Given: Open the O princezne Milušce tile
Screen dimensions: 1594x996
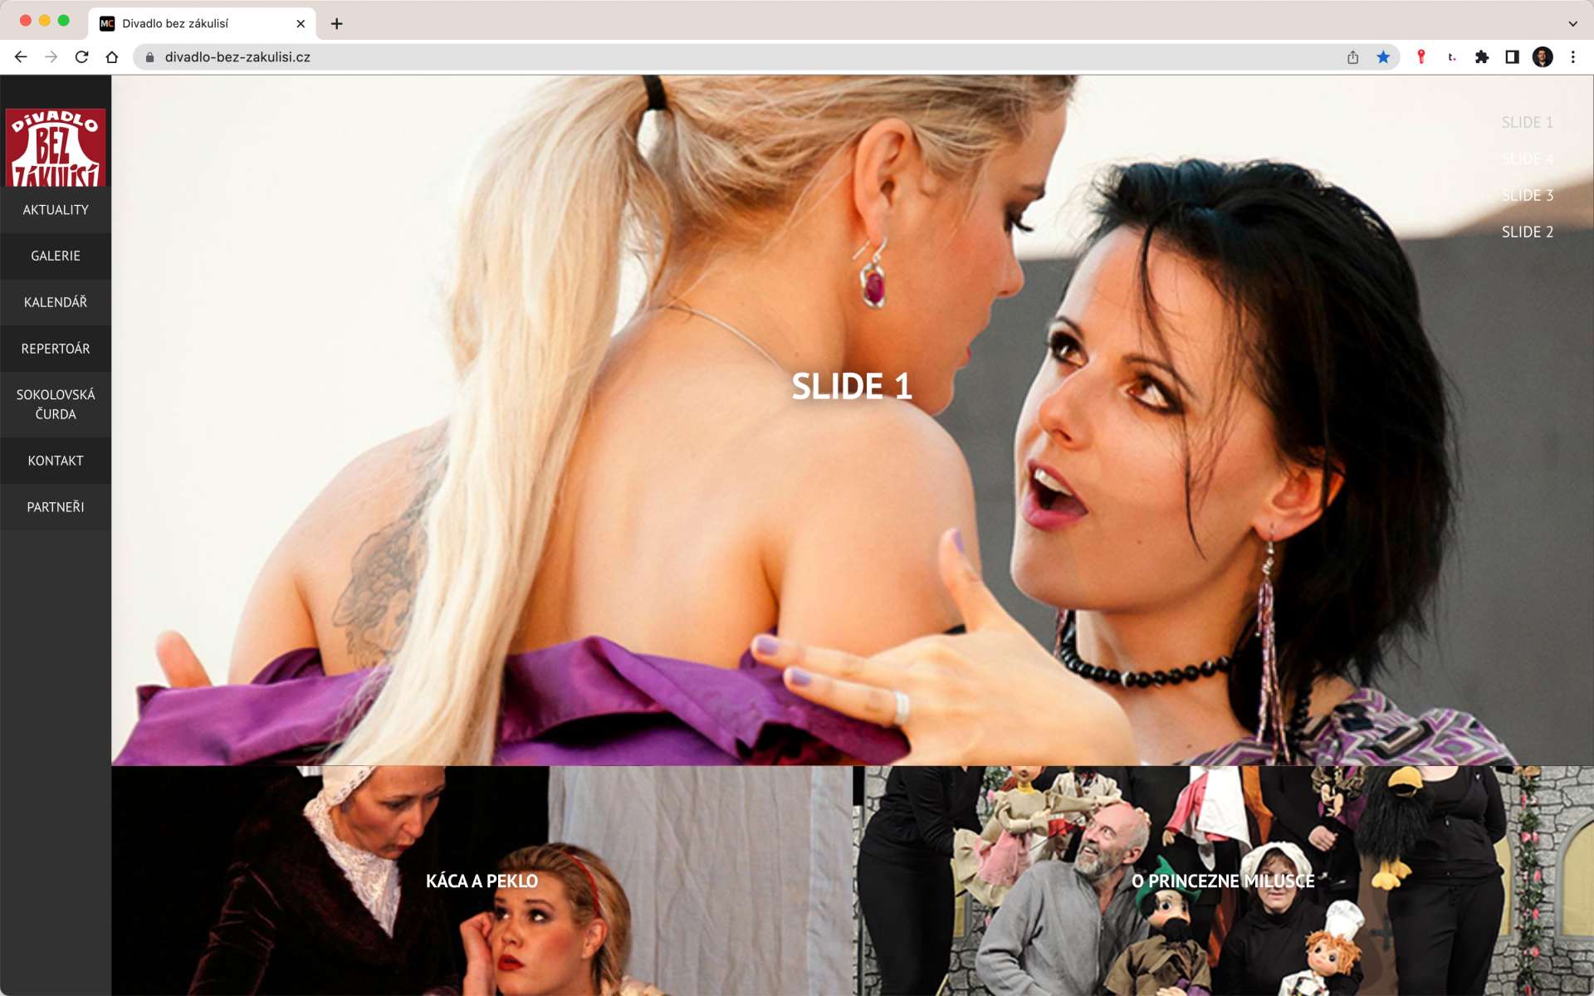Looking at the screenshot, I should [x=1223, y=881].
